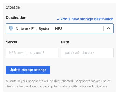This screenshot has width=120, height=99.
Task: Click the word NFS in selected destination
Action: pyautogui.click(x=59, y=29)
